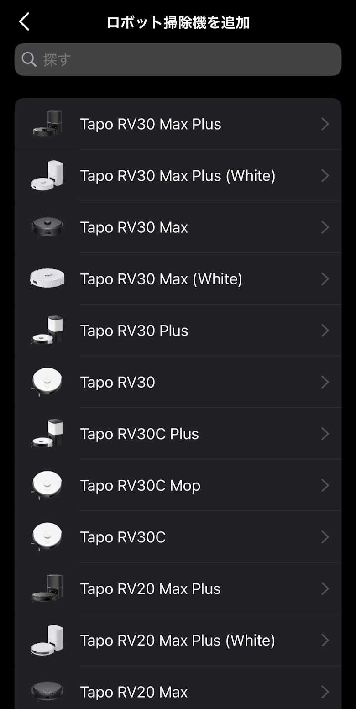Open the Tapo RV20 Max Plus (White) entry
Screen dimensions: 356x709
(x=178, y=641)
